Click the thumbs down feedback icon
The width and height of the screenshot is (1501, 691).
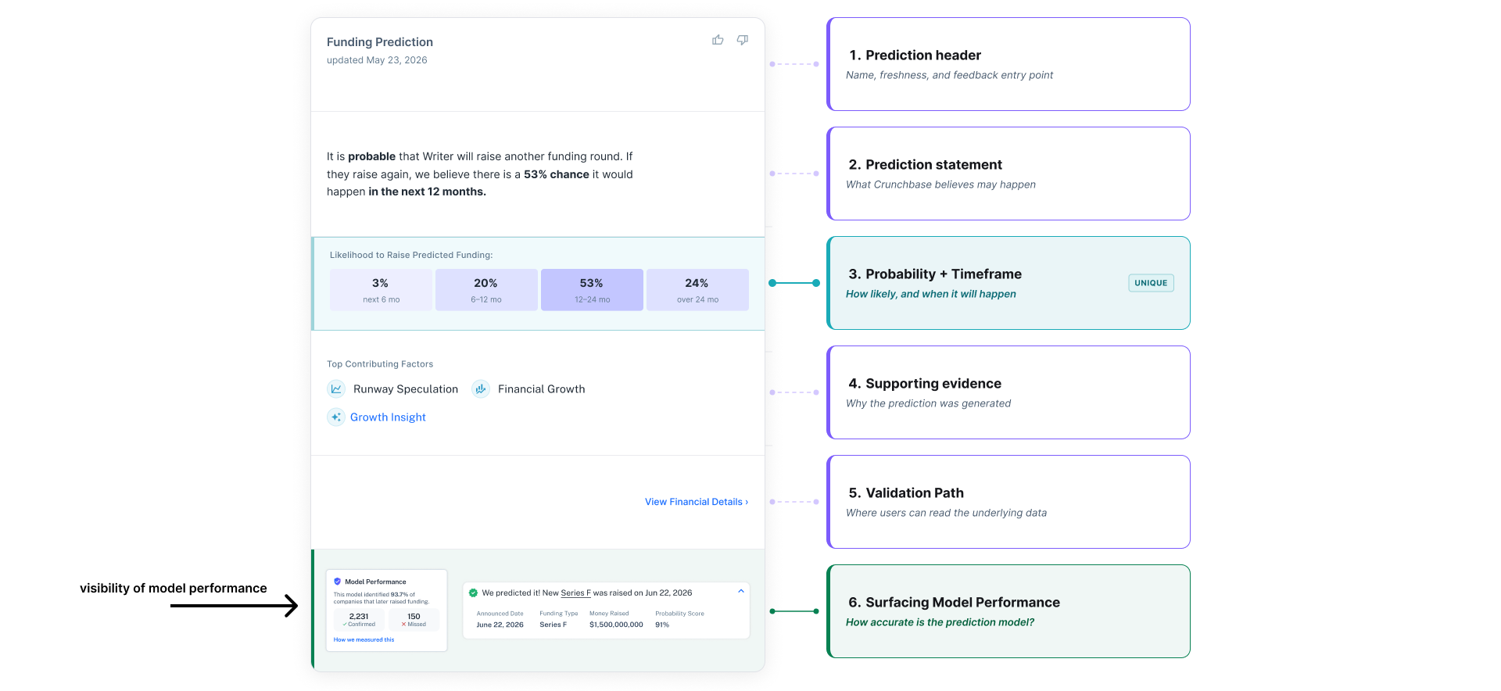point(743,40)
